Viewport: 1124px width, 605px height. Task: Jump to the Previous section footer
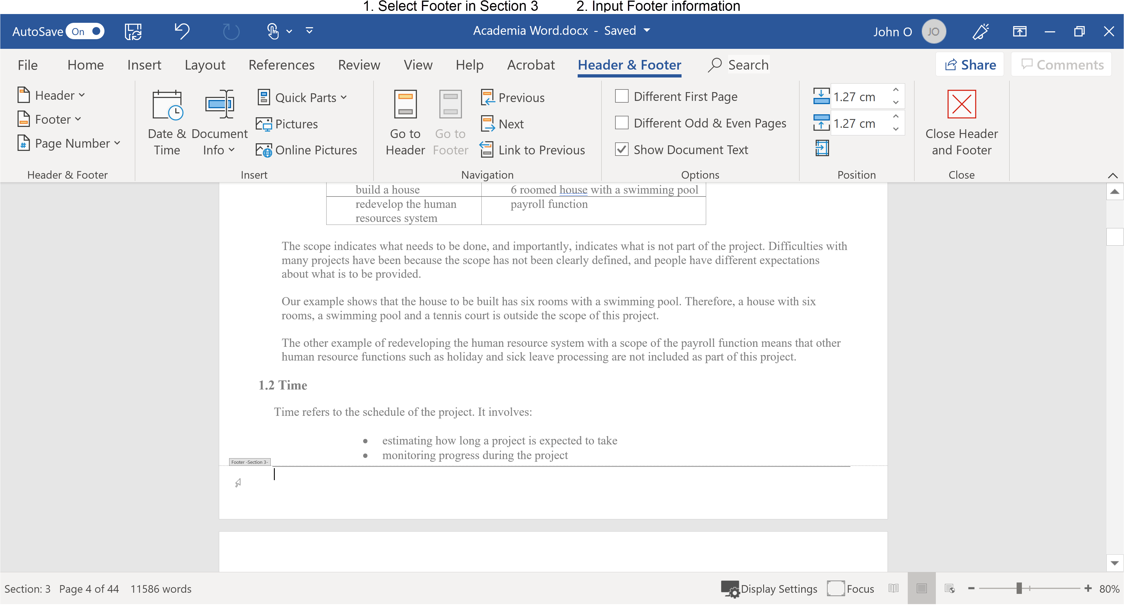pyautogui.click(x=513, y=98)
